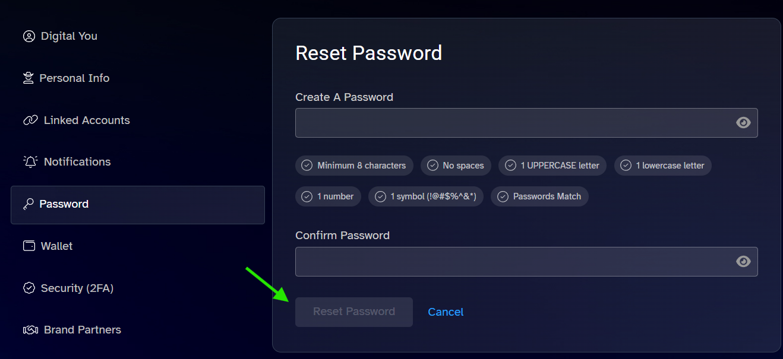This screenshot has height=359, width=783.
Task: Click the Passwords Match requirement chip
Action: point(539,196)
